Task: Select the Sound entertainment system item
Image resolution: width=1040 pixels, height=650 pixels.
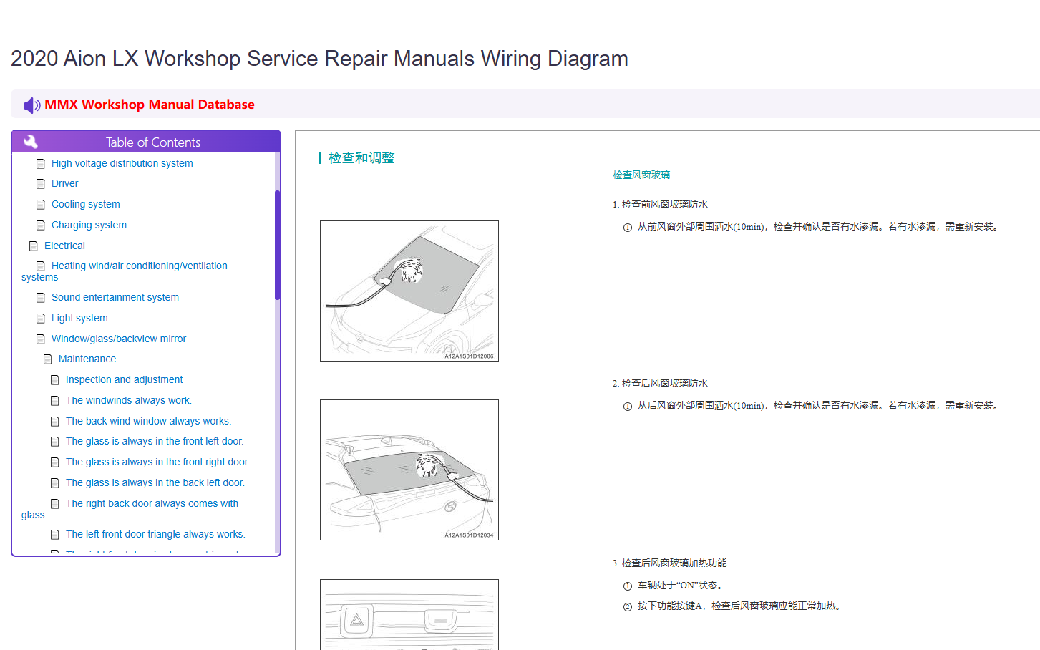Action: click(x=115, y=297)
